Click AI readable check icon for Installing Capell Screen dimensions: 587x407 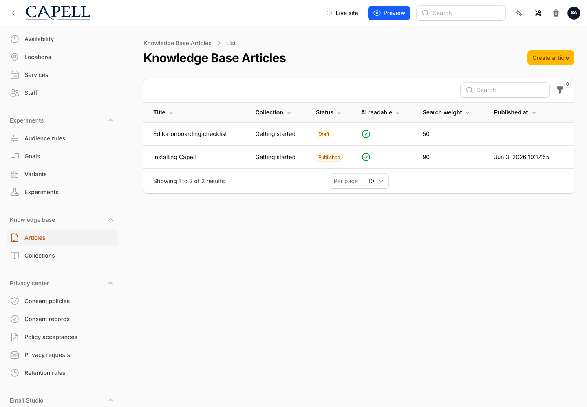[x=366, y=157]
